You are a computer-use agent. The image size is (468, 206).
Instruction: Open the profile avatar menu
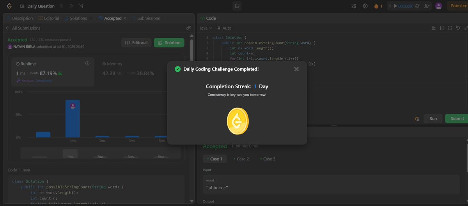[439, 6]
